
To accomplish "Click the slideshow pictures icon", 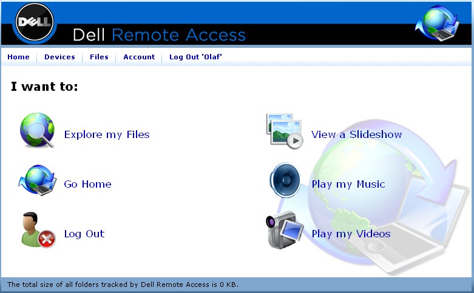I will [285, 131].
